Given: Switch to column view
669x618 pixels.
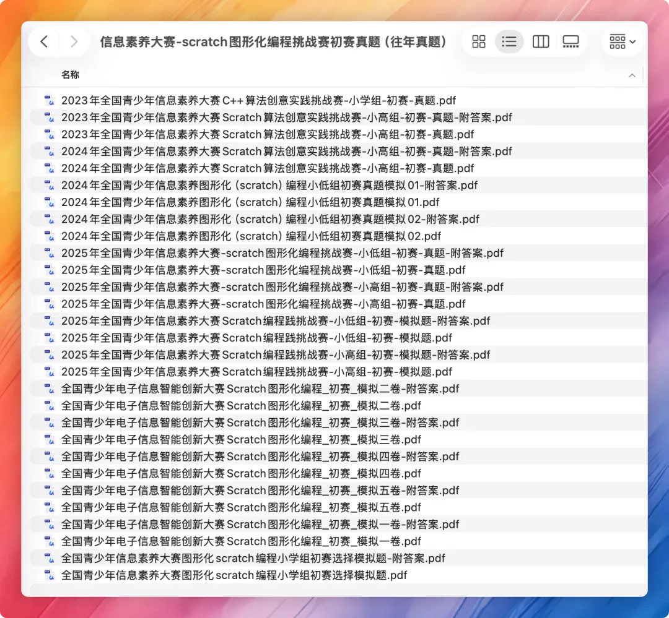Looking at the screenshot, I should tap(541, 41).
